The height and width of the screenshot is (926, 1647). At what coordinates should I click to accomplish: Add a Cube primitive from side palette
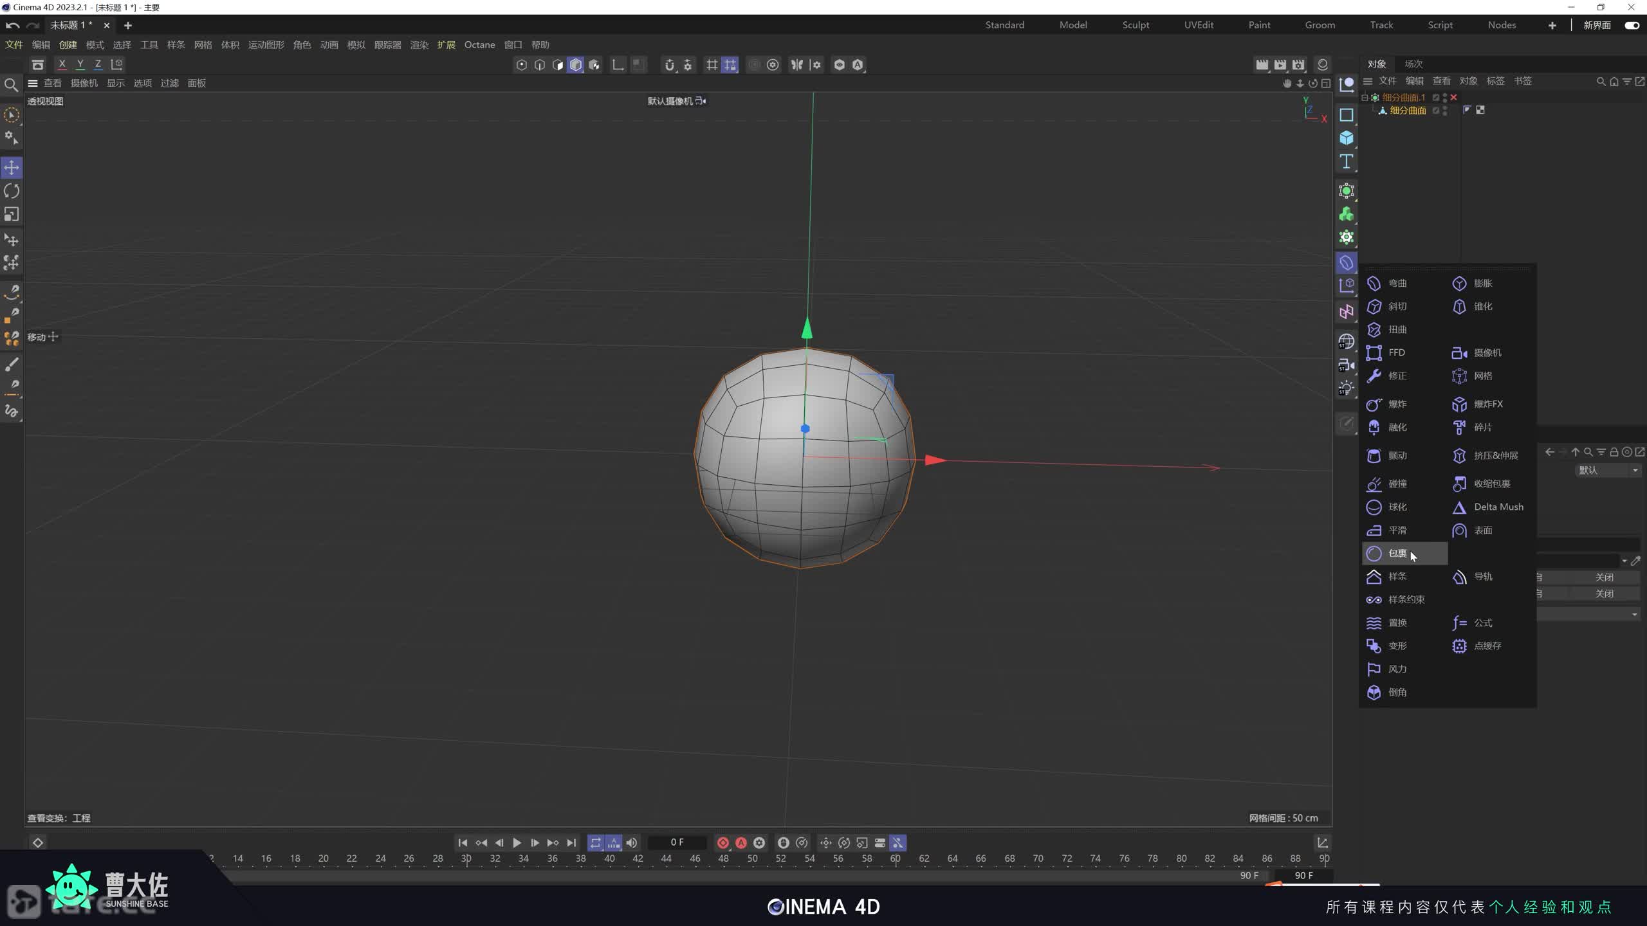point(1347,138)
